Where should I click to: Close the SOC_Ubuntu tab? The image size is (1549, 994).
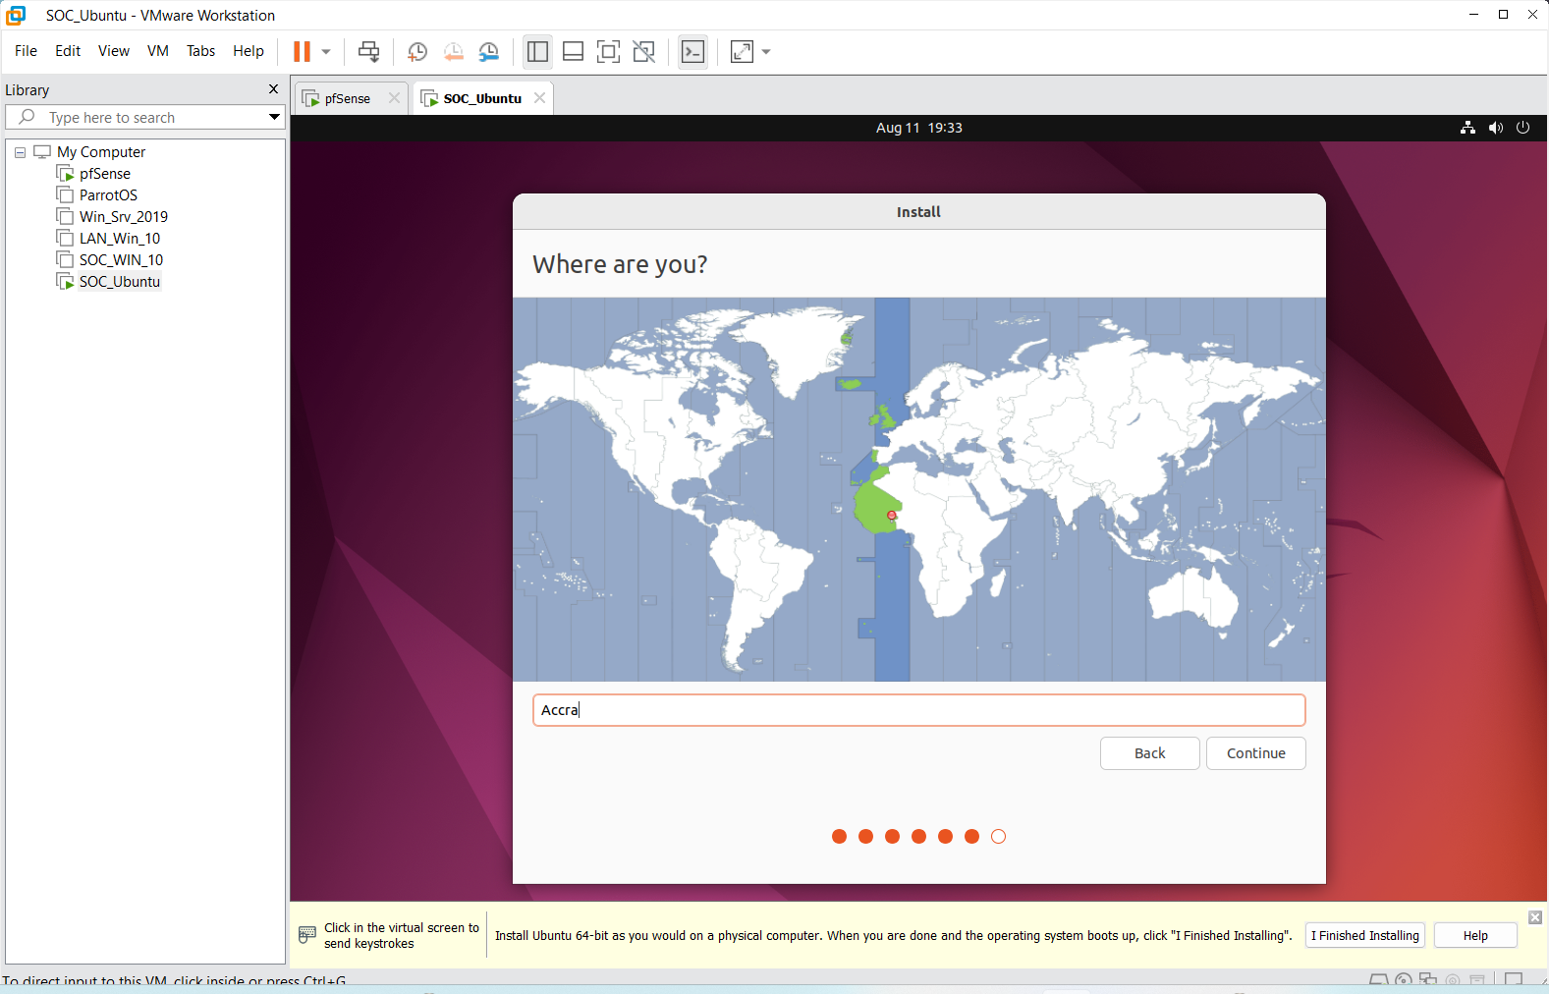pos(539,98)
